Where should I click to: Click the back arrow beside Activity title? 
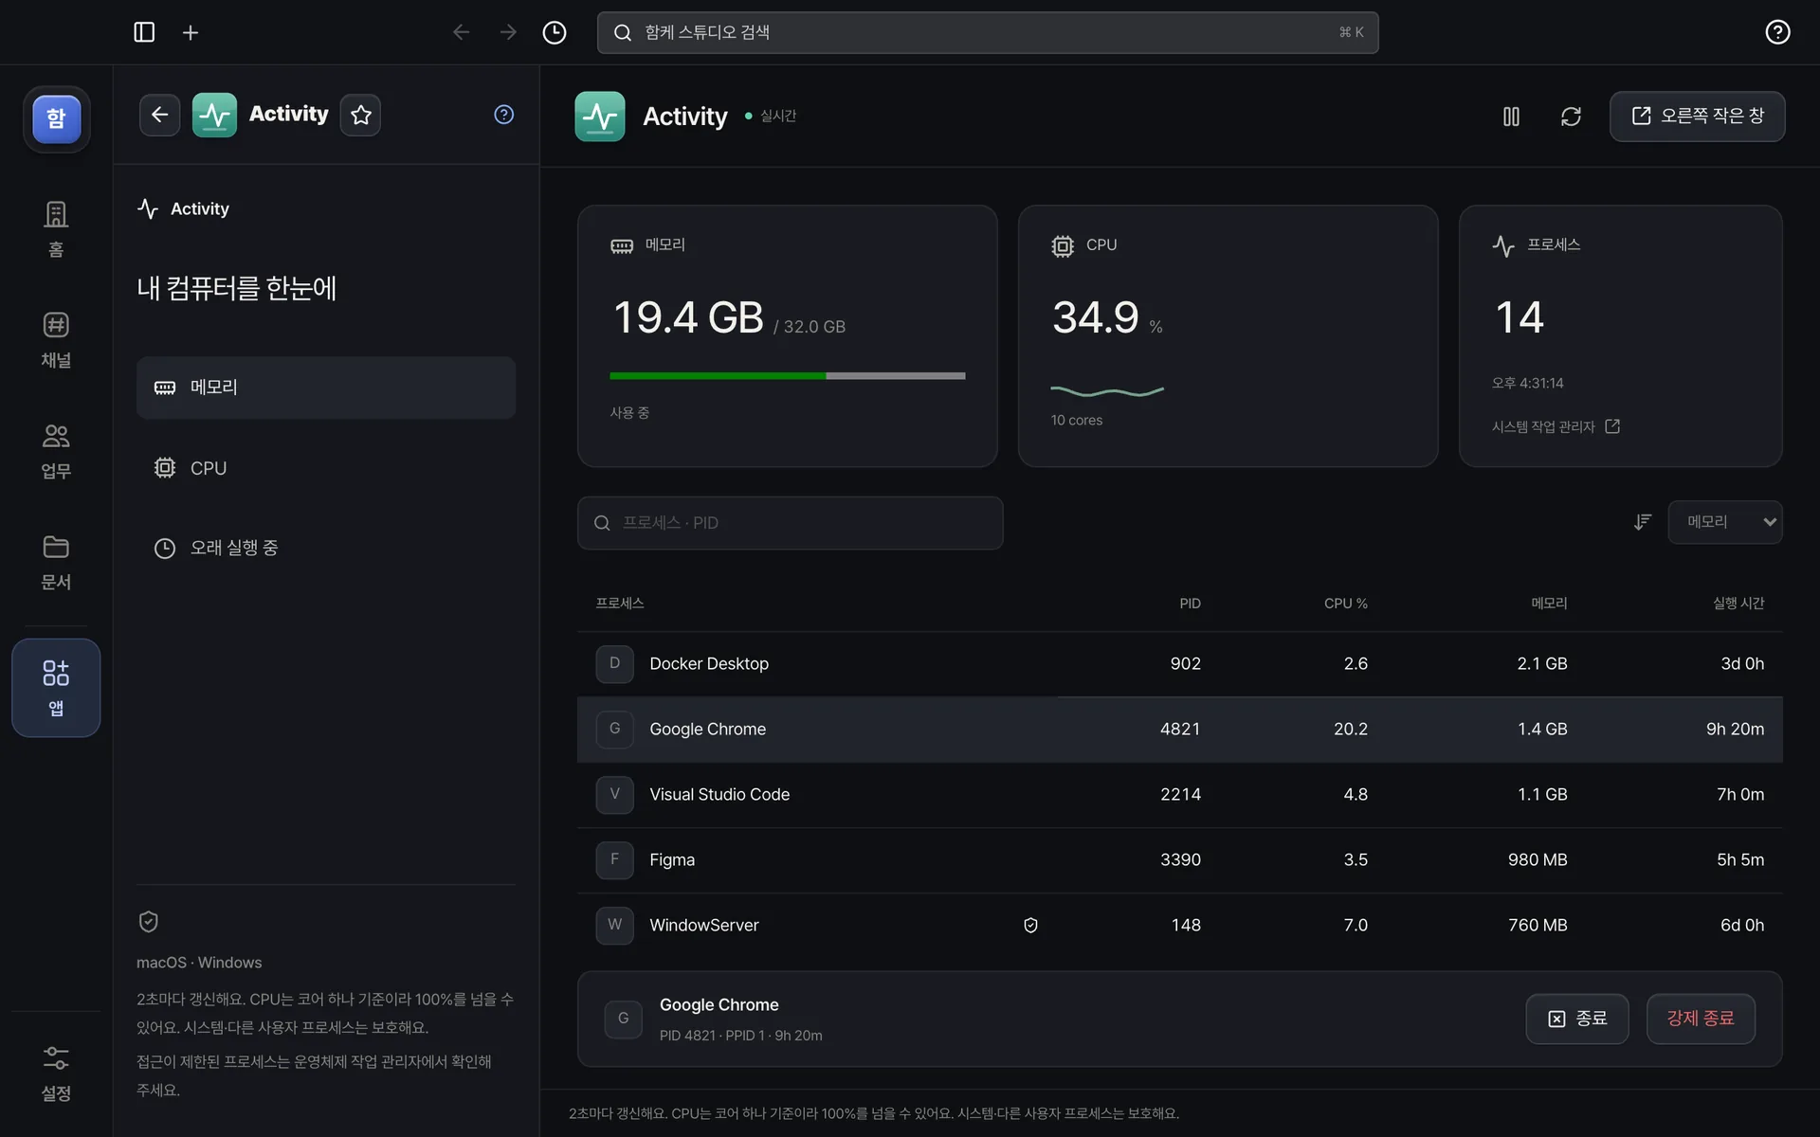pos(159,115)
